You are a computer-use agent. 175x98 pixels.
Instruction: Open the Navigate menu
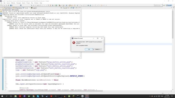tap(19, 3)
